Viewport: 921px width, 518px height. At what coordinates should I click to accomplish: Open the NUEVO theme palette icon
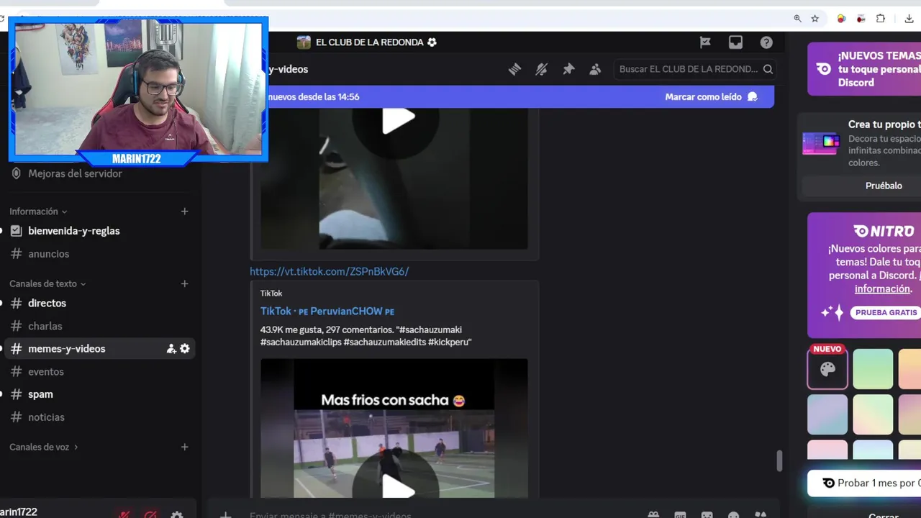(827, 368)
